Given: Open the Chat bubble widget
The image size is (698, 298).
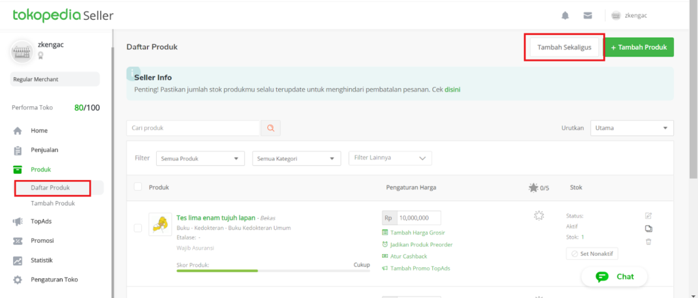Looking at the screenshot, I should point(614,277).
